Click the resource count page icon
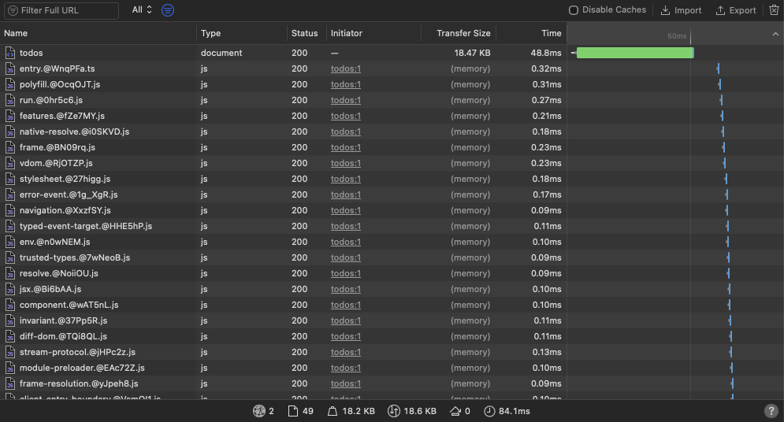The width and height of the screenshot is (784, 422). click(x=293, y=411)
